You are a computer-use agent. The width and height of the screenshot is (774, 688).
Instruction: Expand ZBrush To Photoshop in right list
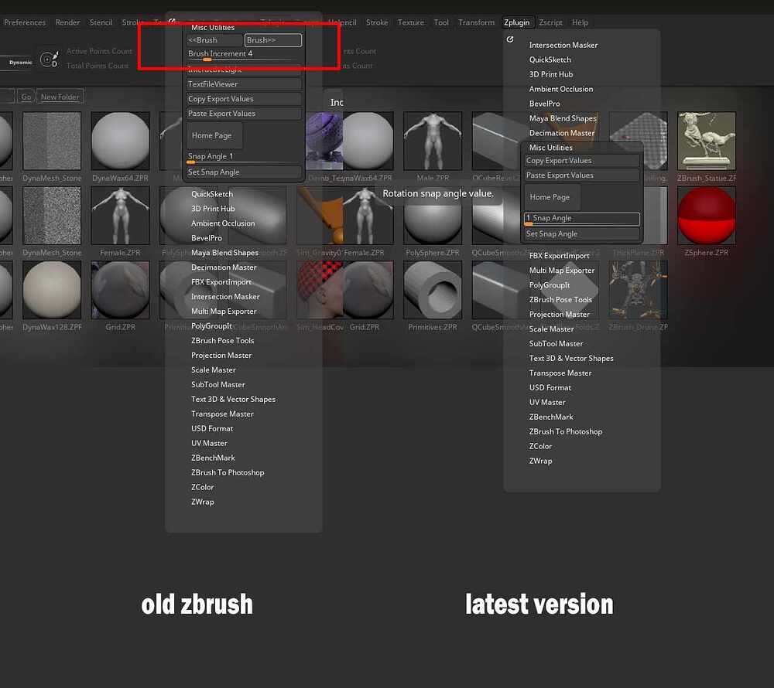coord(566,431)
